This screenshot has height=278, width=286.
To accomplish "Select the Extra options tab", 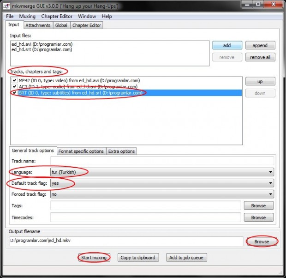I will pos(121,151).
